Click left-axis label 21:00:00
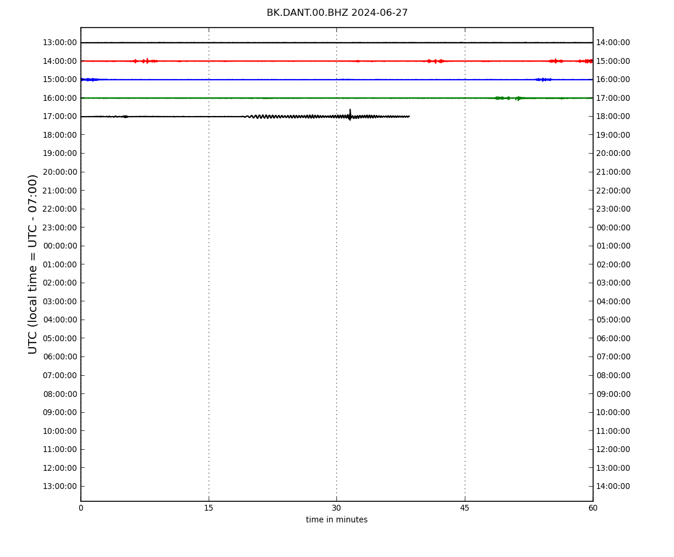This screenshot has width=674, height=557. click(x=60, y=191)
